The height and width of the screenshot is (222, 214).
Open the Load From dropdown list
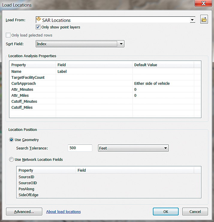pyautogui.click(x=192, y=20)
